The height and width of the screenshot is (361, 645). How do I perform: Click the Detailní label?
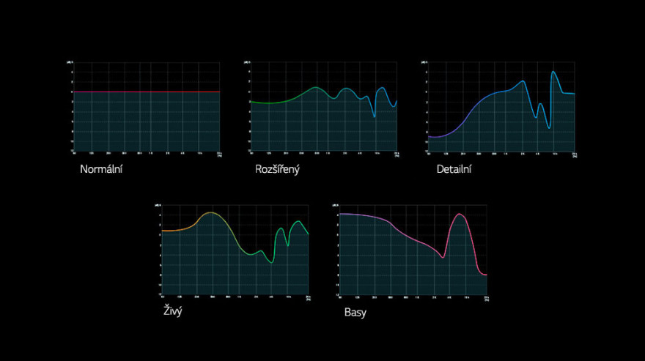[x=454, y=169]
